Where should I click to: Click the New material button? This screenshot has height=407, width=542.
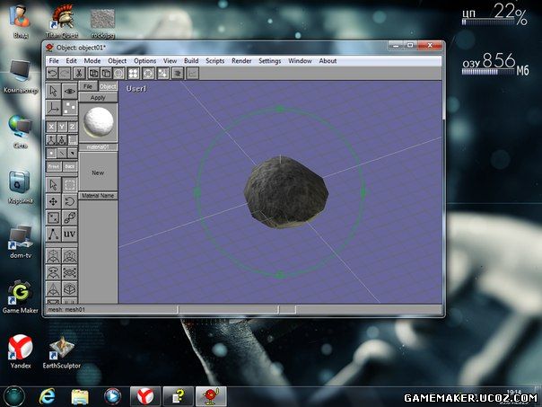coord(98,173)
